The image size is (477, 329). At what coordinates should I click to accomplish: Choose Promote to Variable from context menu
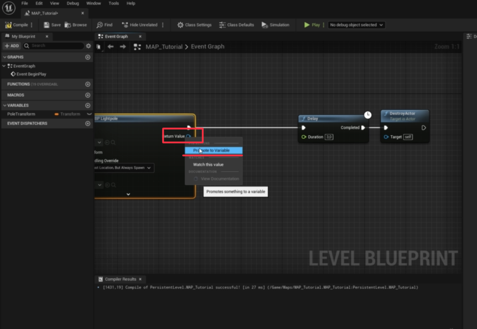pos(214,150)
